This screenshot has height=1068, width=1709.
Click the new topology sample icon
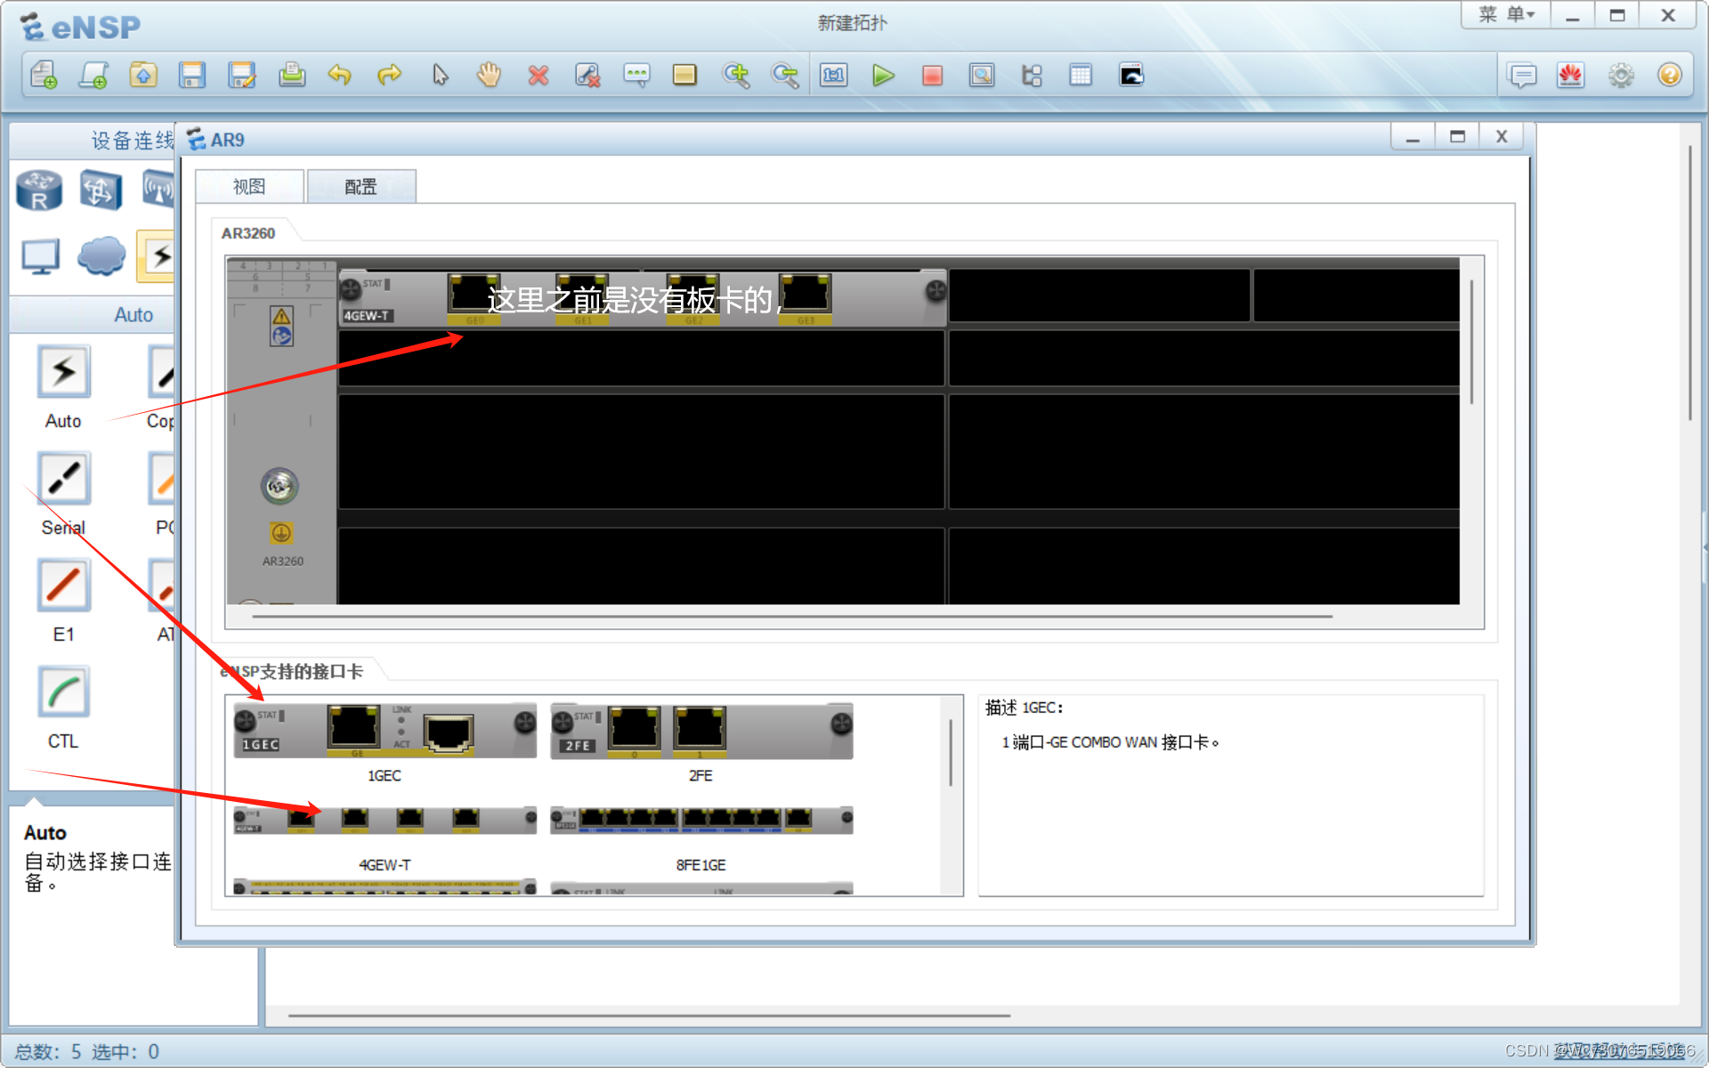pos(93,76)
